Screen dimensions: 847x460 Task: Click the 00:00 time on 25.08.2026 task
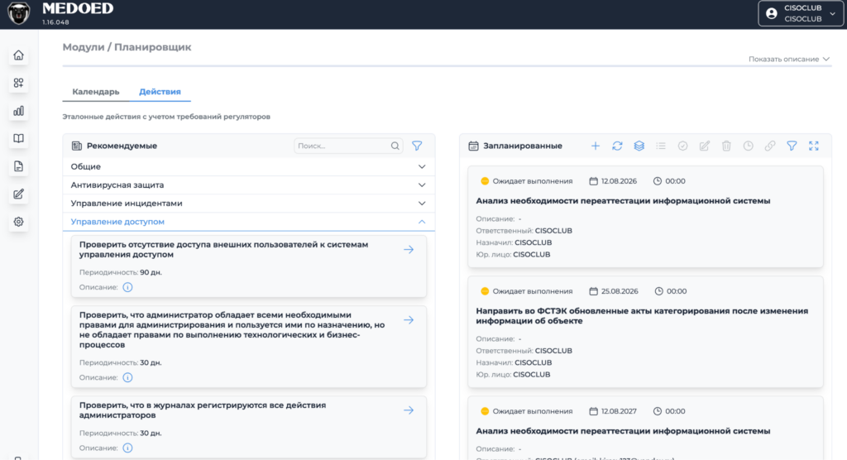(x=677, y=291)
